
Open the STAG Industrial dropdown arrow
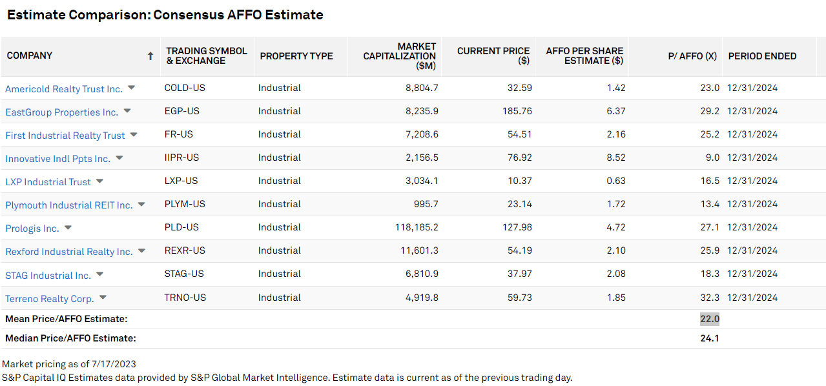tap(99, 274)
